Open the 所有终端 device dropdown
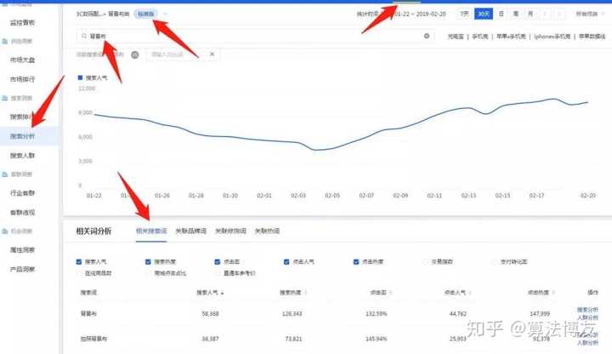This screenshot has height=354, width=612. coord(590,14)
